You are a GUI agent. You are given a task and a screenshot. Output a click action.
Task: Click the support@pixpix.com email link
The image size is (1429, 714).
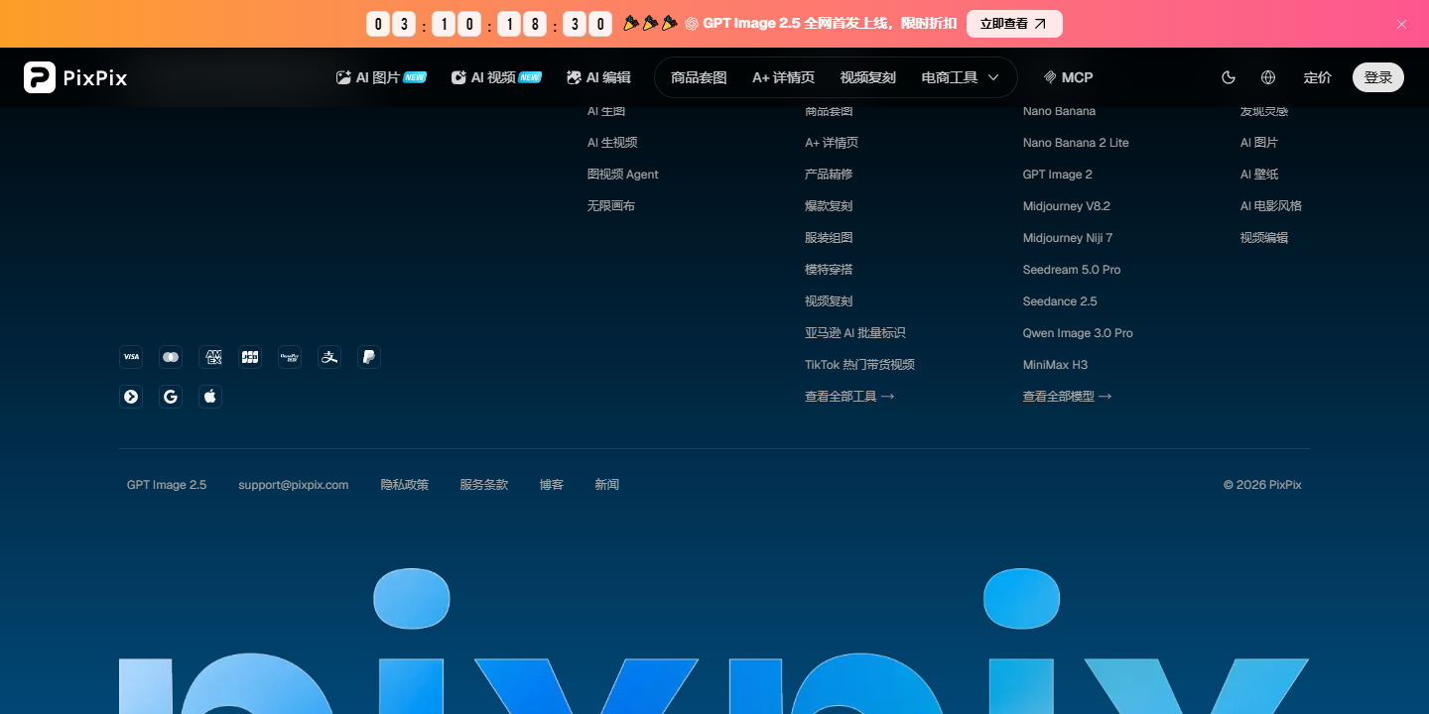[294, 485]
